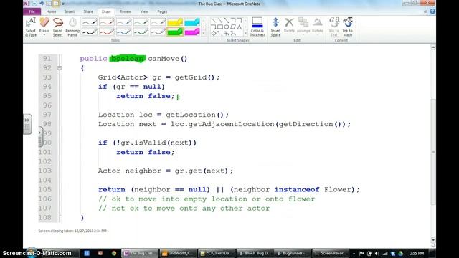Click the taskbar clock showing 2:55 PM
The height and width of the screenshot is (258, 459).
pos(417,253)
